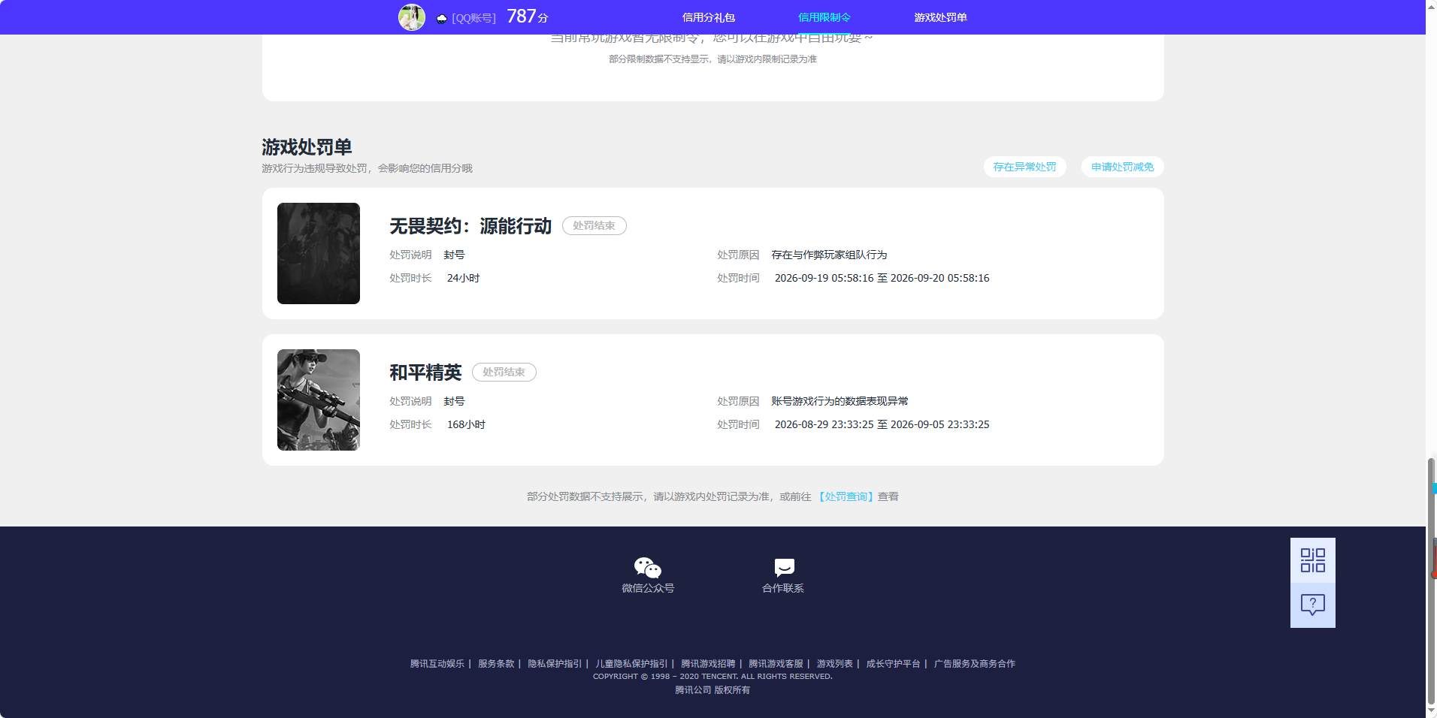The height and width of the screenshot is (718, 1437).
Task: Click the 168小时 penalty duration
Action: 466,424
